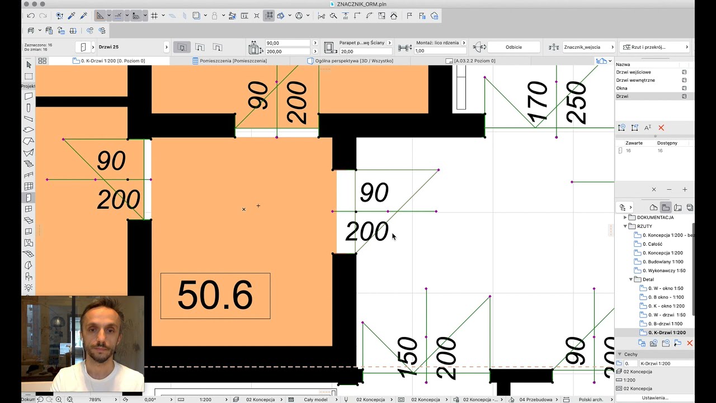Toggle the grid snap icon
The width and height of the screenshot is (716, 403).
pos(154,16)
